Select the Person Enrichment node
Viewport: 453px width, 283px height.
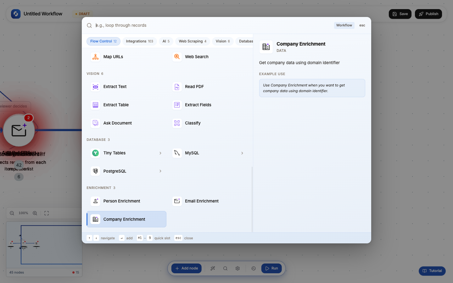126,201
